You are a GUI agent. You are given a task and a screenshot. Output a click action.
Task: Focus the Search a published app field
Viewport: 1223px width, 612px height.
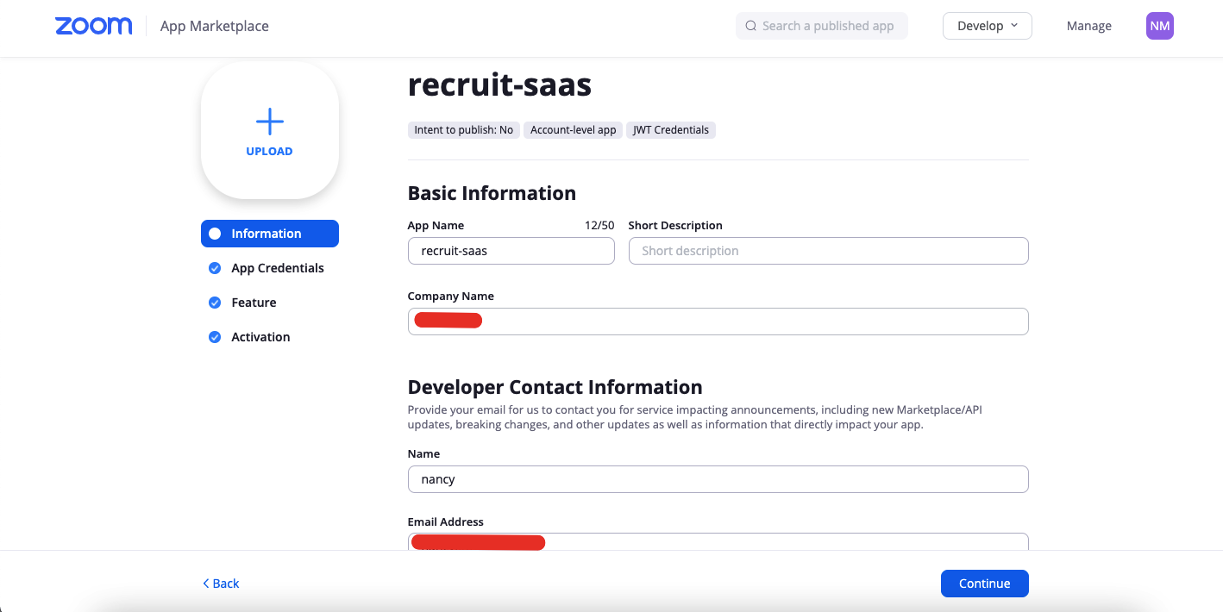pos(821,26)
